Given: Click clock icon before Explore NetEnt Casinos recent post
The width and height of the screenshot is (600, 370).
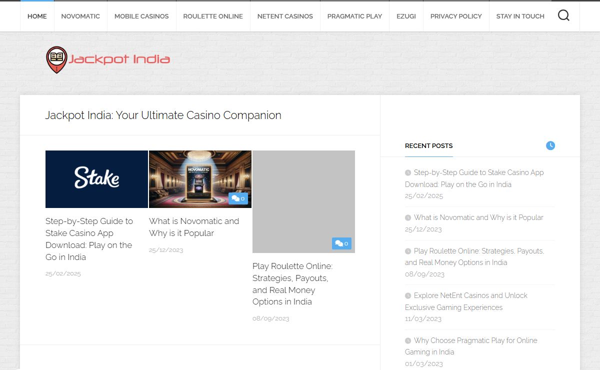Looking at the screenshot, I should coord(408,296).
